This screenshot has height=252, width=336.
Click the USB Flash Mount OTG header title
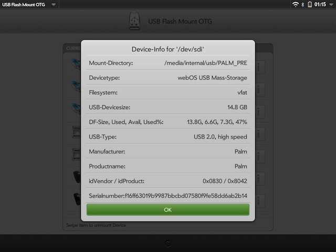tap(180, 22)
